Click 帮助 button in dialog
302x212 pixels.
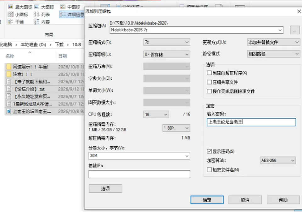click(x=283, y=200)
